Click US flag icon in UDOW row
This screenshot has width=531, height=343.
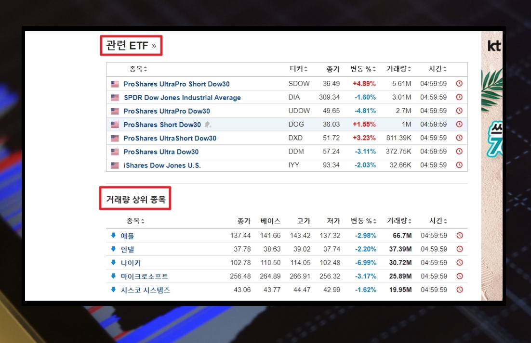pyautogui.click(x=115, y=111)
